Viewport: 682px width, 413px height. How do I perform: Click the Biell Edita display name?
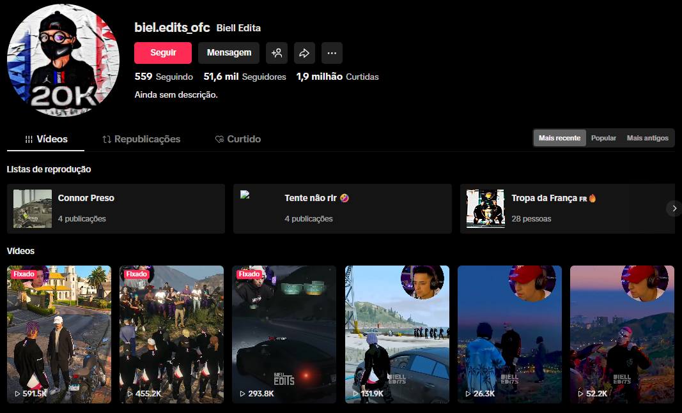tap(239, 28)
